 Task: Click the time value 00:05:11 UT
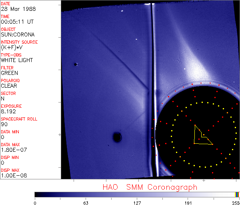tap(16, 22)
